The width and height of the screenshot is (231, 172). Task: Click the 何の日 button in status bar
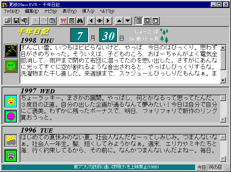pyautogui.click(x=215, y=167)
